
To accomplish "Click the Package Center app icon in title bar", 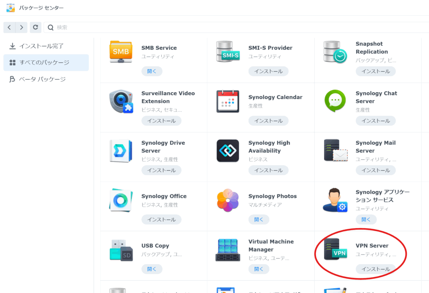I will click(10, 8).
